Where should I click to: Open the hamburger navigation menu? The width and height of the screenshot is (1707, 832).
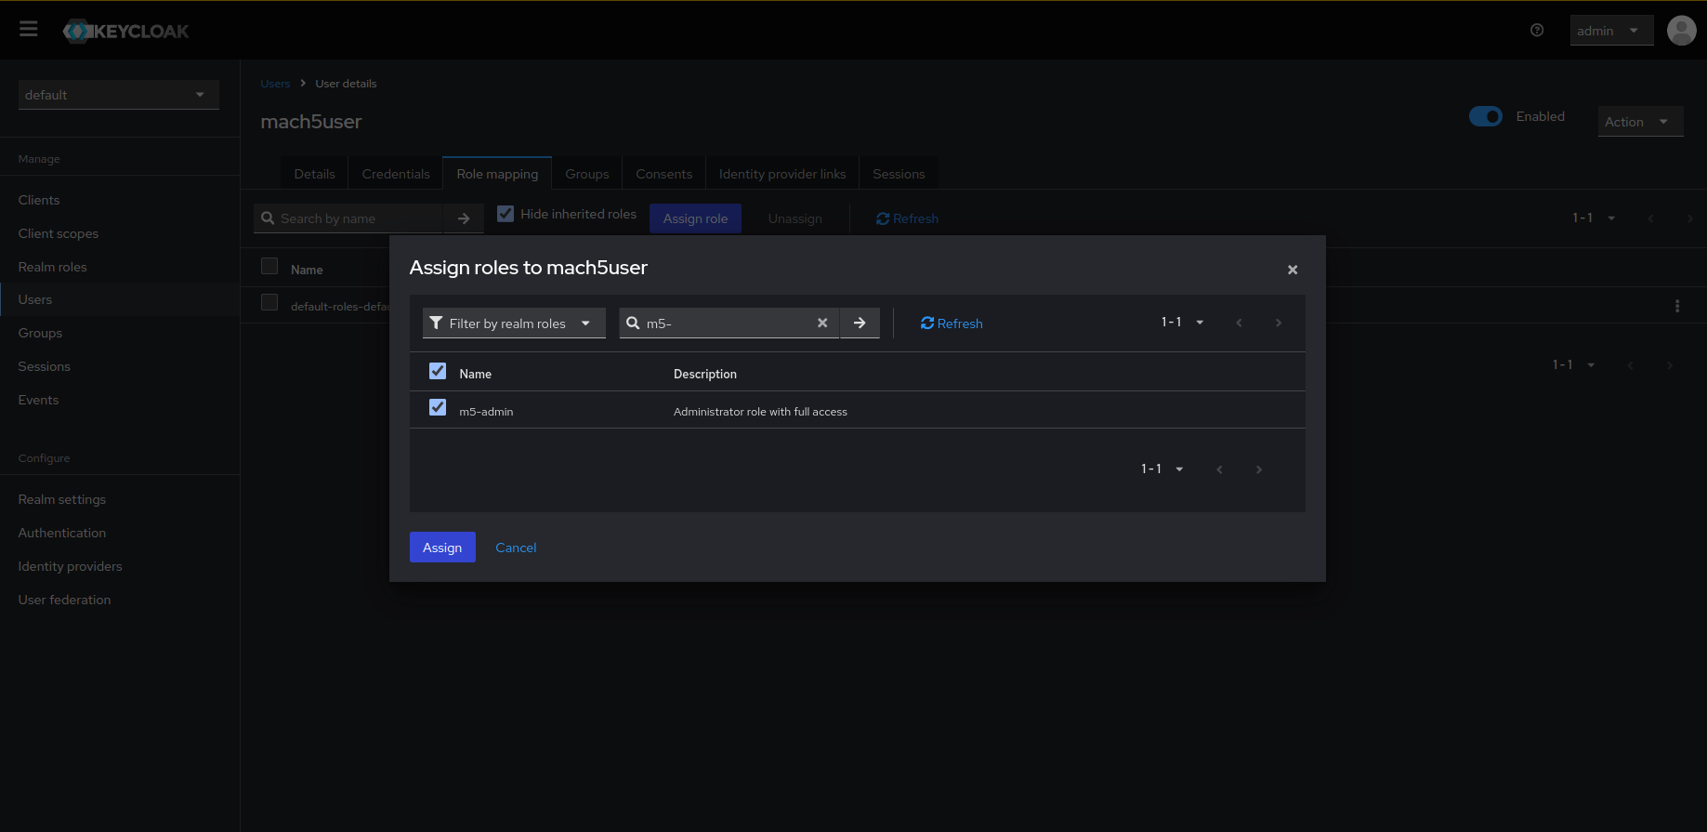pos(29,30)
